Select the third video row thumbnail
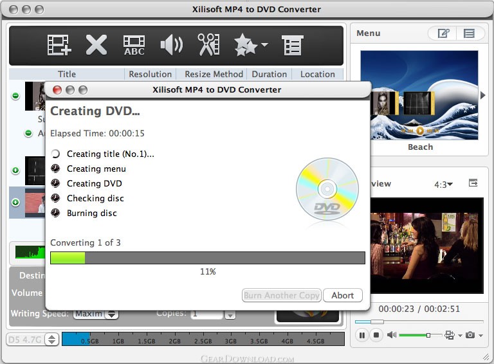The image size is (494, 364). point(35,203)
